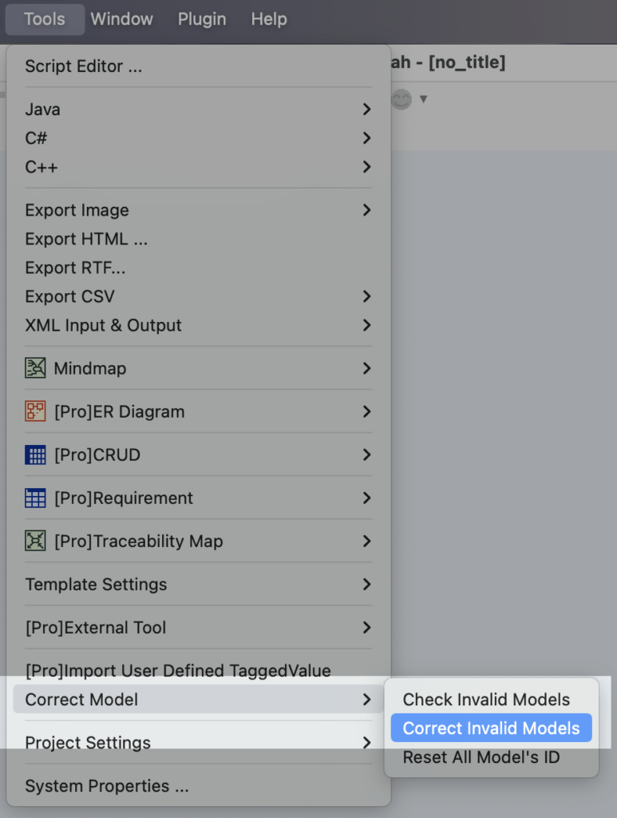Select Reset All Model's ID
The image size is (617, 818).
point(481,756)
